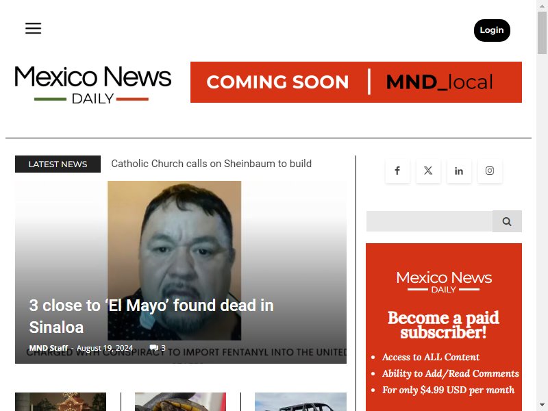Image resolution: width=548 pixels, height=411 pixels.
Task: Open the X (Twitter) profile icon
Action: pos(428,171)
